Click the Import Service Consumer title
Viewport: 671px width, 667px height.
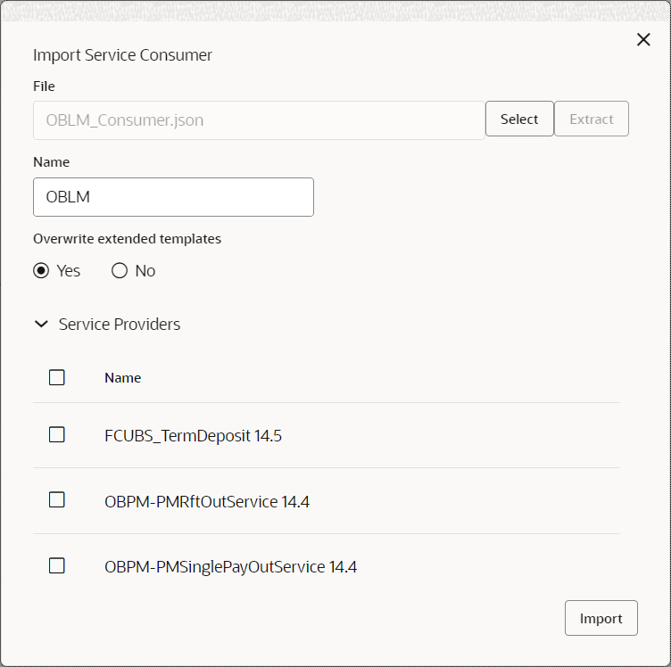click(122, 55)
